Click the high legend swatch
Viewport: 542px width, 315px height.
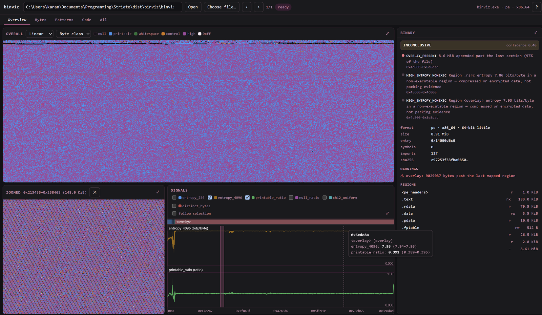point(185,34)
